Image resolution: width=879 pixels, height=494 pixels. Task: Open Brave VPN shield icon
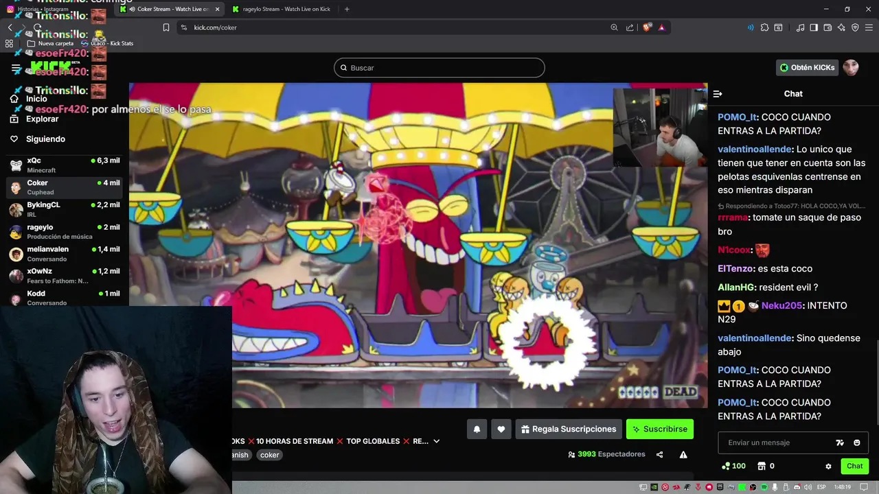click(x=855, y=27)
